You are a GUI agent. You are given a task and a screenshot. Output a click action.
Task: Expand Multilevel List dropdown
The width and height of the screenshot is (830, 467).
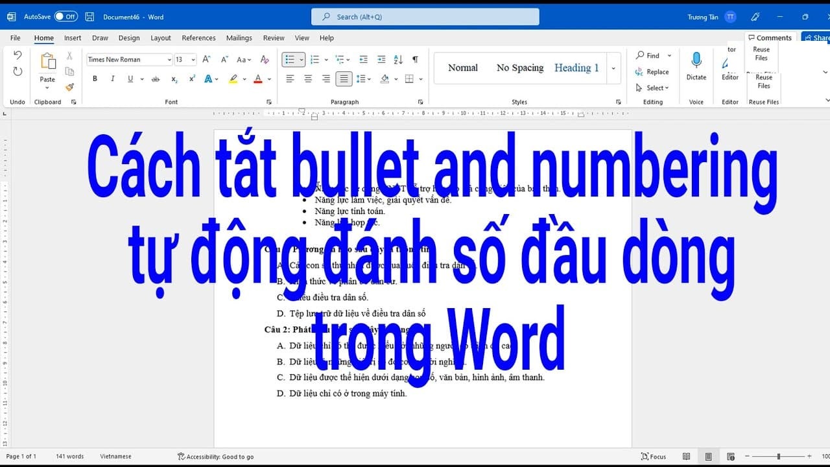[x=348, y=60]
